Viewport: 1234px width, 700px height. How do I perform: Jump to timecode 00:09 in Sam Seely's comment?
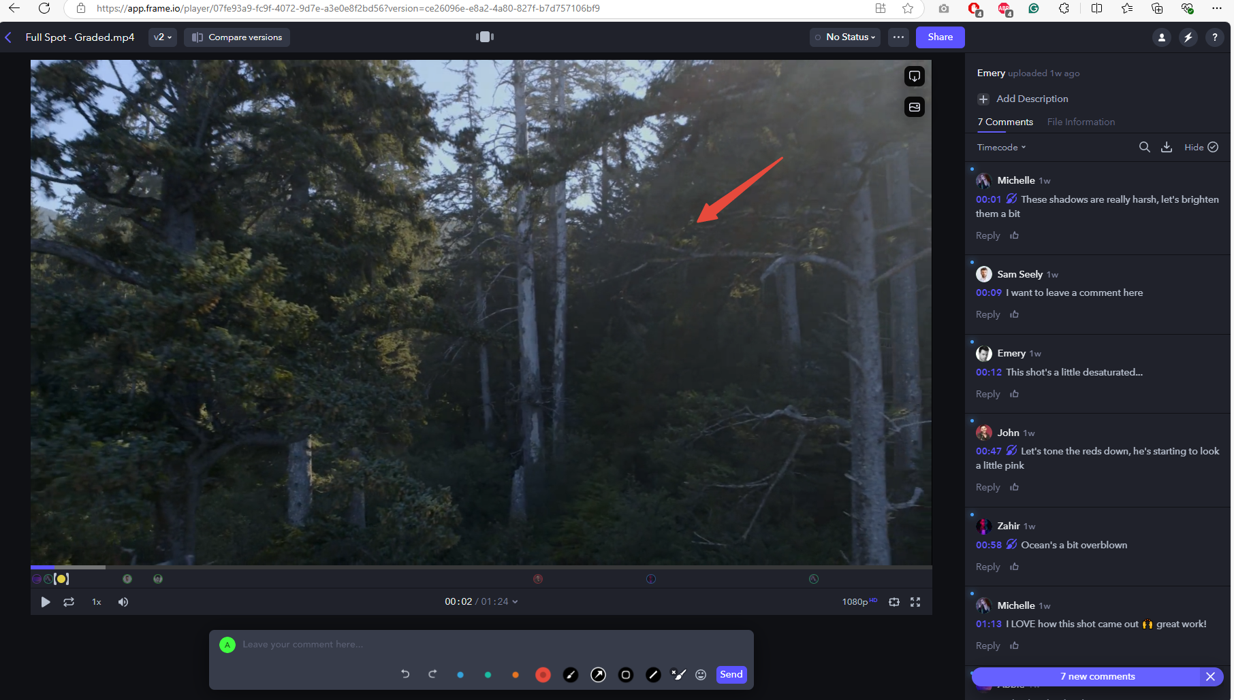(x=988, y=293)
